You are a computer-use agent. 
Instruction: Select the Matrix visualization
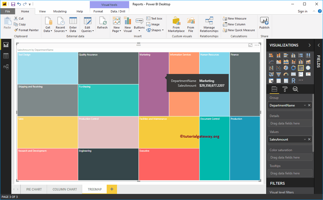pyautogui.click(x=286, y=81)
